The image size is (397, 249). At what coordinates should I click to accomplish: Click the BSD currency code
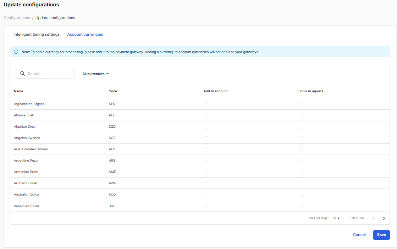point(112,206)
